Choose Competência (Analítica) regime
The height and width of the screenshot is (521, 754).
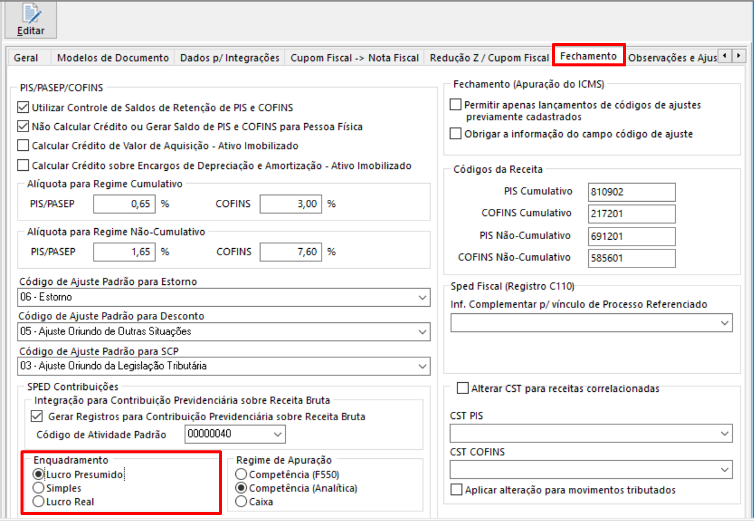[x=242, y=488]
